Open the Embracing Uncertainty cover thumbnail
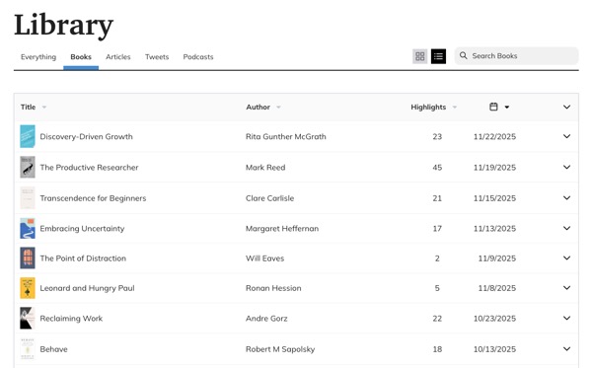592x368 pixels. click(x=28, y=228)
